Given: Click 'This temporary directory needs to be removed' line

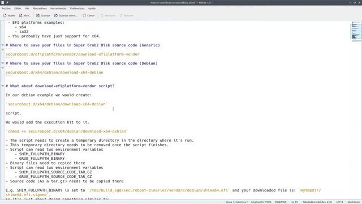Looking at the screenshot, I should pyautogui.click(x=87, y=145).
